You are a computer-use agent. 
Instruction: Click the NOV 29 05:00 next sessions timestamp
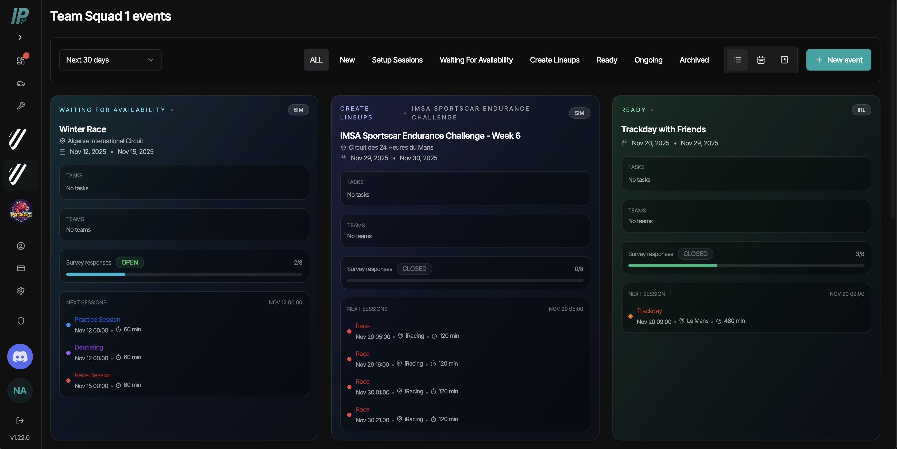click(x=566, y=309)
